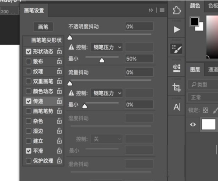The width and height of the screenshot is (218, 181).
Task: Click the 流量抖动 0% value field
Action: pos(139,72)
